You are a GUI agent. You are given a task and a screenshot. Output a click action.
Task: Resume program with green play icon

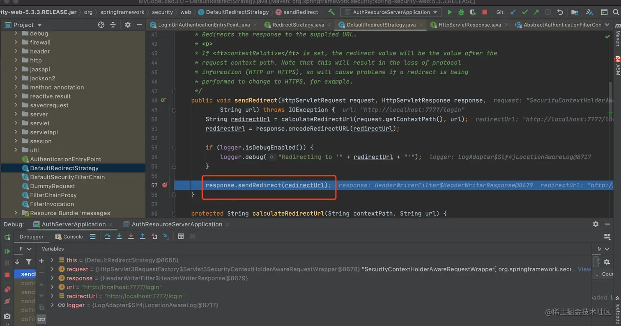tap(7, 251)
